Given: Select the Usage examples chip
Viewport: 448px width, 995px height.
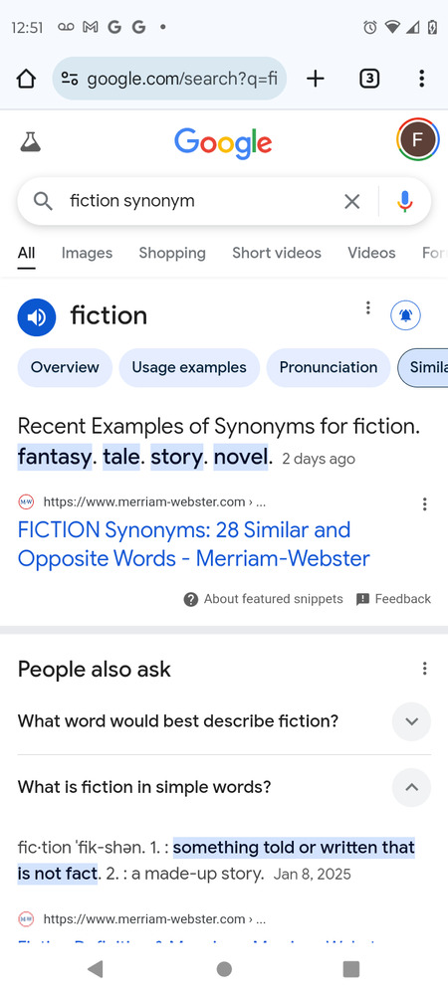Looking at the screenshot, I should (x=189, y=367).
